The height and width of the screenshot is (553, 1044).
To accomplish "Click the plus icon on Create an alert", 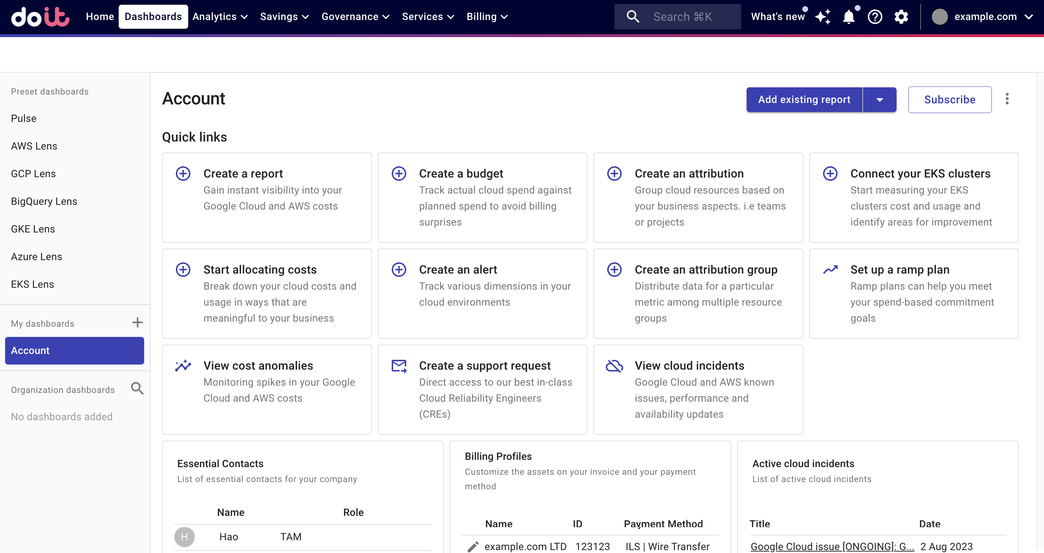I will coord(399,270).
